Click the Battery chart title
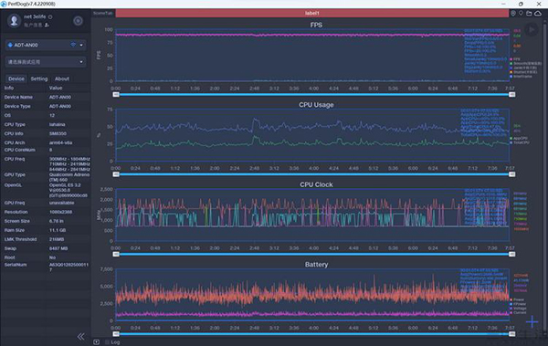 click(x=316, y=265)
